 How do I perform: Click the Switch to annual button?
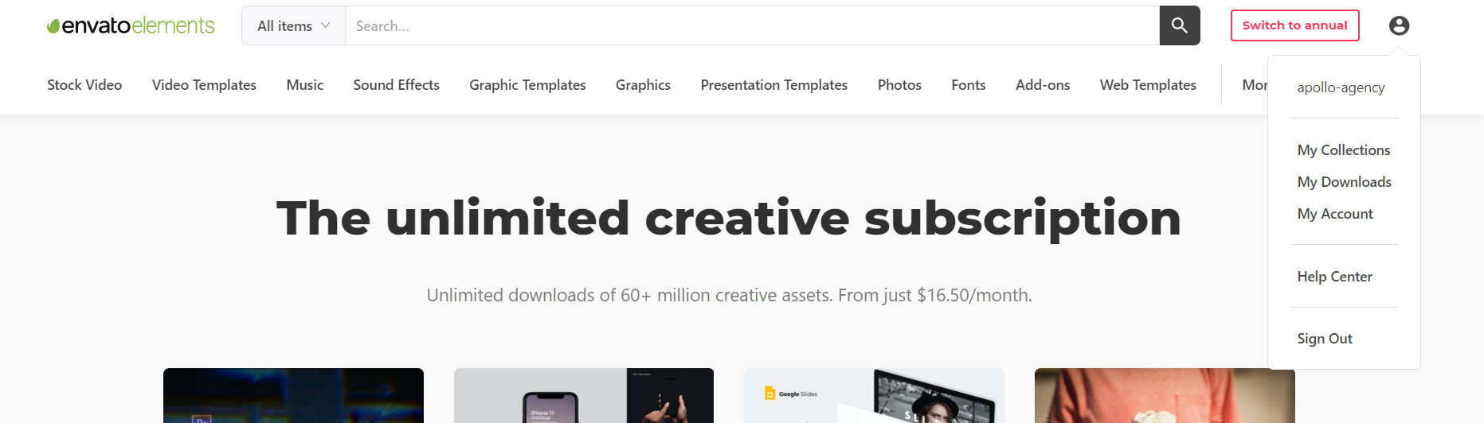click(1295, 25)
